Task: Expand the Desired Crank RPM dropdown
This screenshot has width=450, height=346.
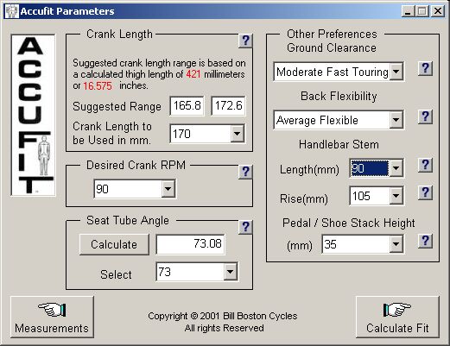Action: [168, 189]
